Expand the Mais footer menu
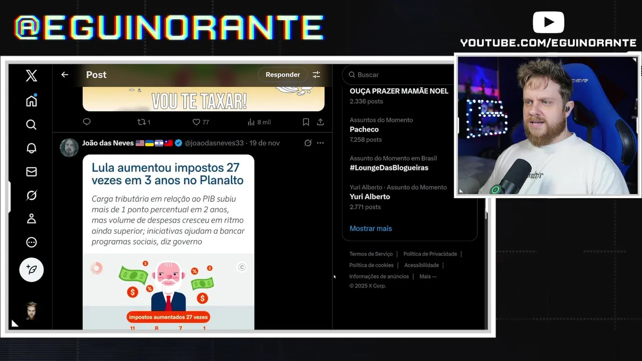Viewport: 642px width, 361px height. [x=428, y=276]
